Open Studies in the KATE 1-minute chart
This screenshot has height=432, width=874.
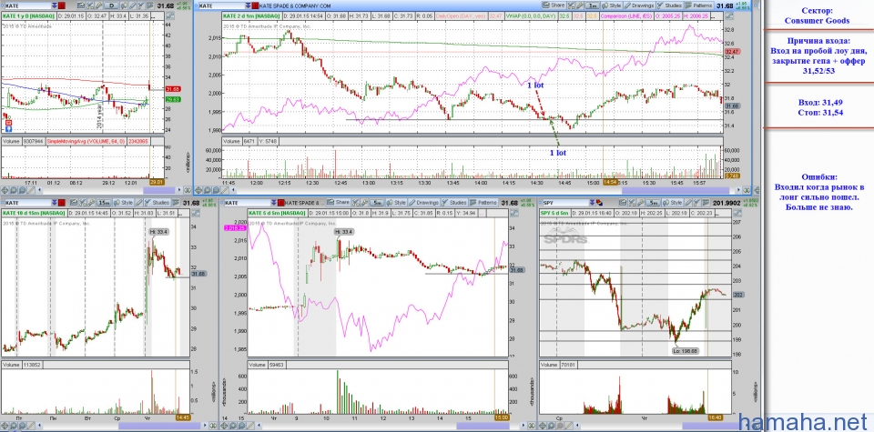tap(671, 5)
